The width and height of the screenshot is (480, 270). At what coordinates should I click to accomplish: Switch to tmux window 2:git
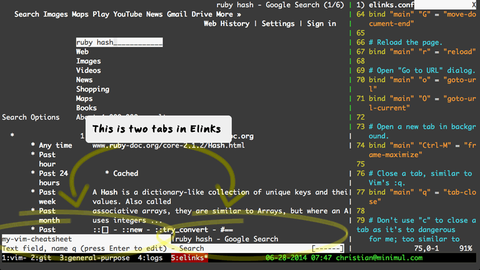pos(41,257)
